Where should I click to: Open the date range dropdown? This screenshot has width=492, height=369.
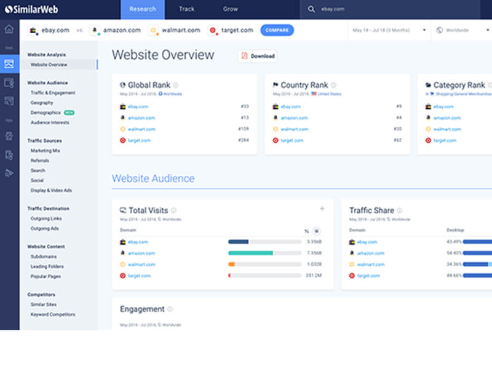coord(389,30)
